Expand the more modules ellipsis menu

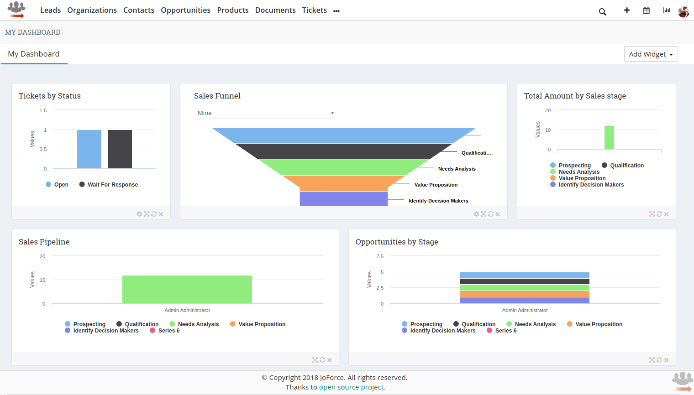tap(336, 11)
